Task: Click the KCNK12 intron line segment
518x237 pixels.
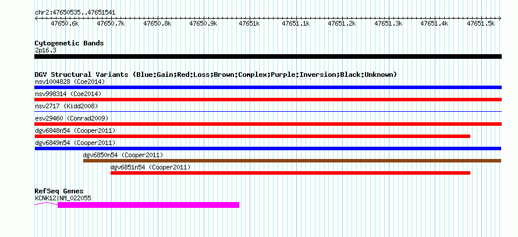Action: tap(46, 204)
